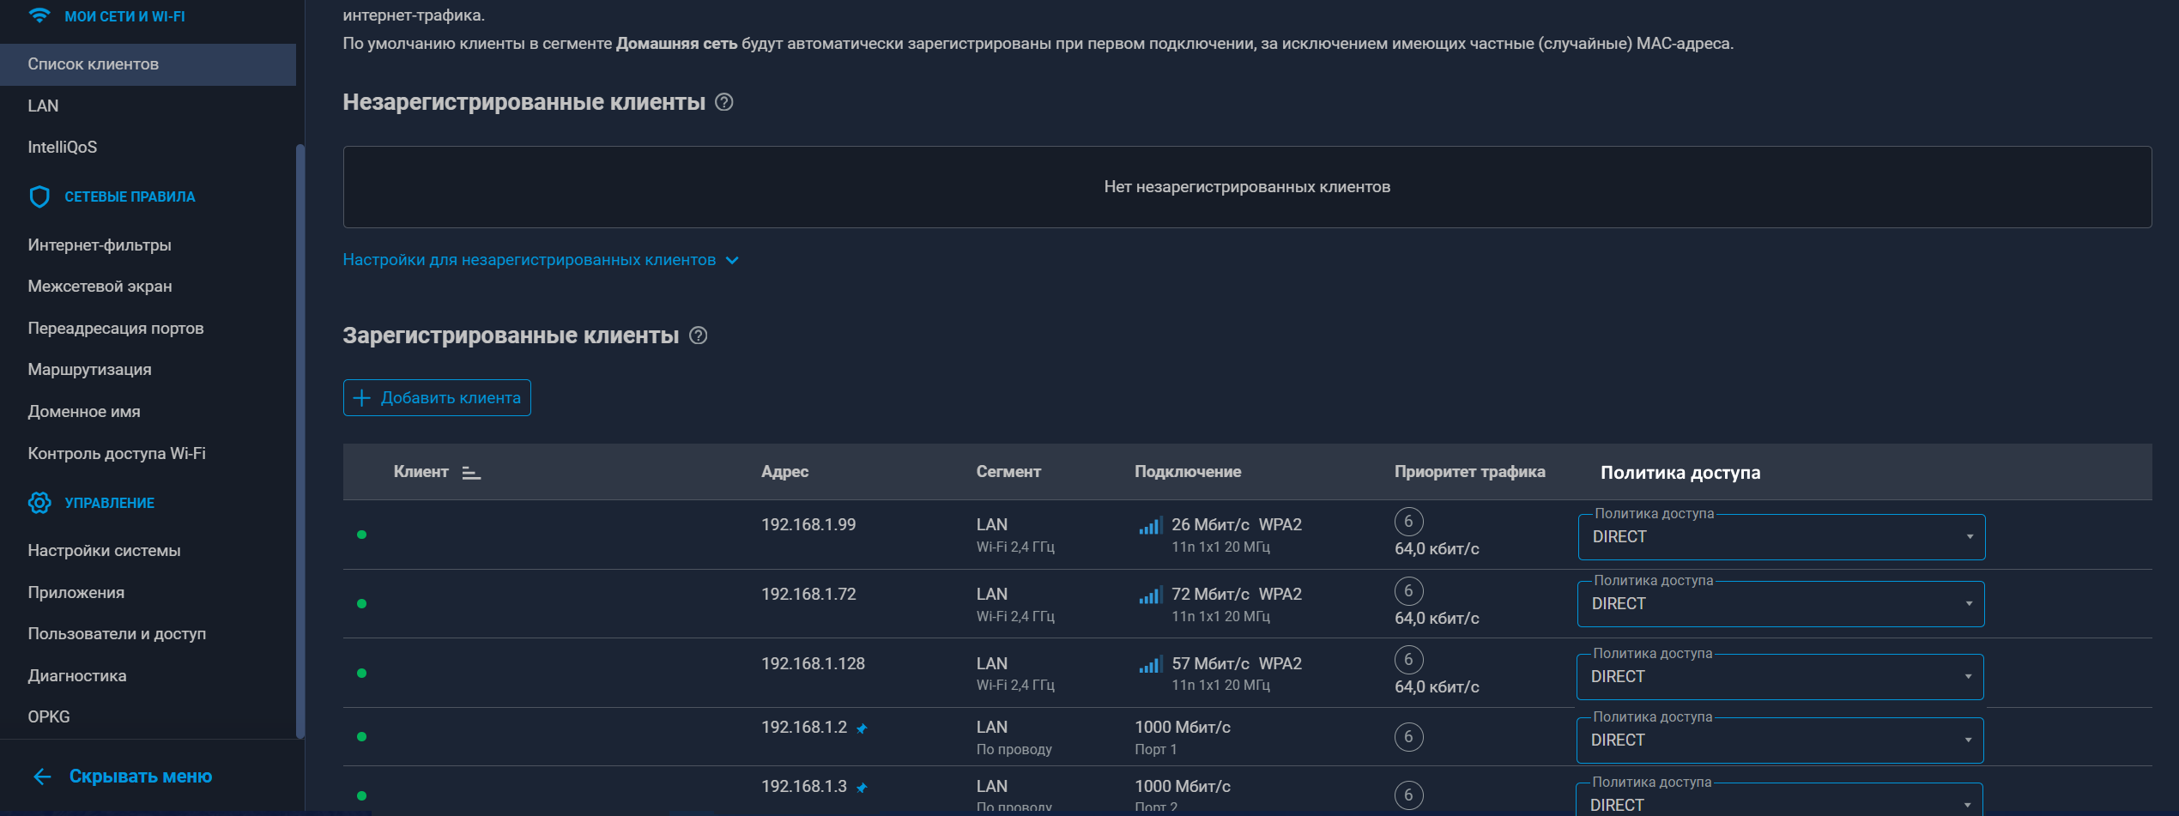The image size is (2179, 816).
Task: Click priority 6 circle for 192.168.1.2
Action: click(1408, 737)
